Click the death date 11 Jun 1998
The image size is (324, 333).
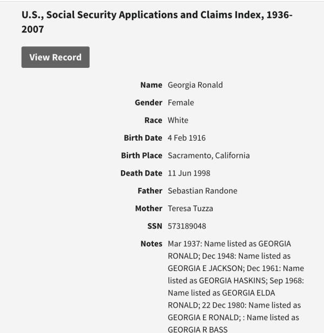pos(189,173)
